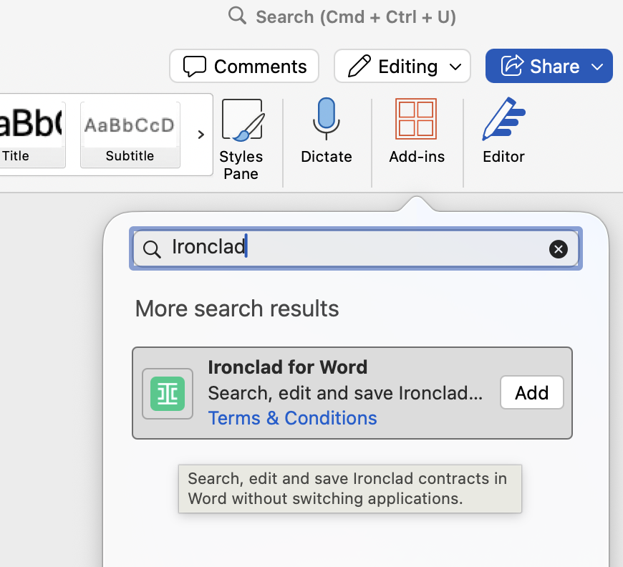
Task: Launch the Editor proofing tool
Action: pos(503,131)
